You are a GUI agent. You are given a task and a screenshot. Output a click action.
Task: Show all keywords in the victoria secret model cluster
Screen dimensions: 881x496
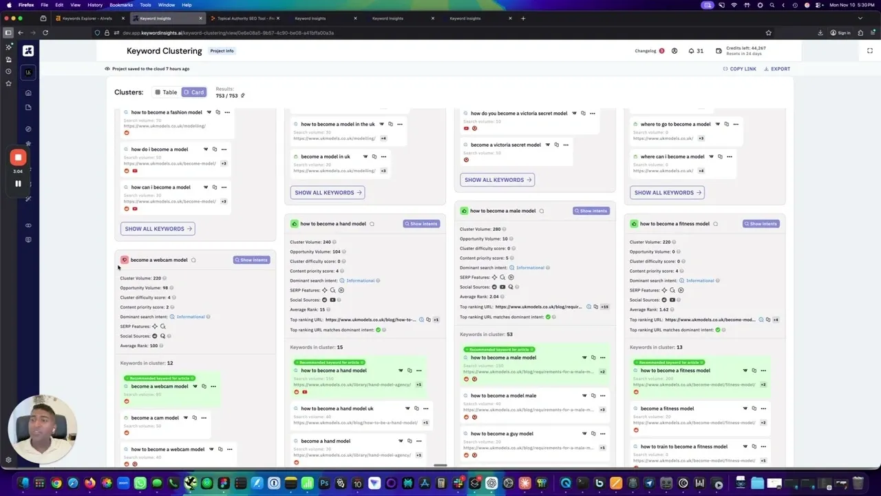(498, 180)
